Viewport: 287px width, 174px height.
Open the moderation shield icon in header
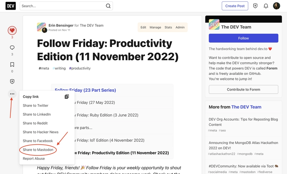tap(255, 6)
